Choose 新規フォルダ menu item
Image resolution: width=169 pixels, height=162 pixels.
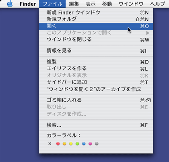click(x=96, y=19)
